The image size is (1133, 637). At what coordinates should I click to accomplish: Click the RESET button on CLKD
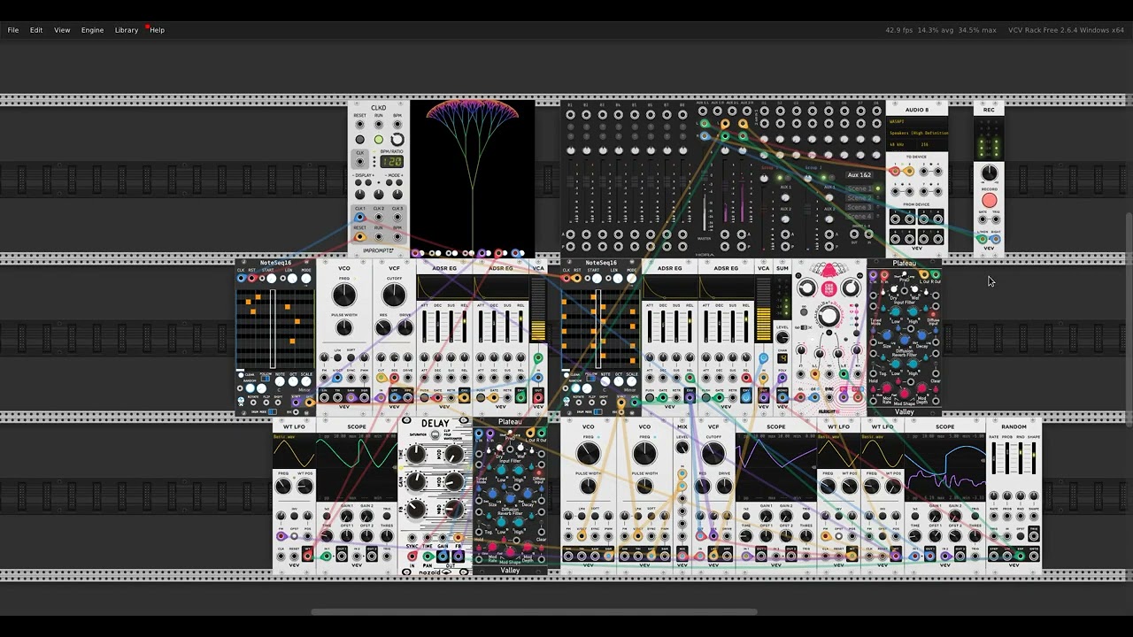(359, 140)
